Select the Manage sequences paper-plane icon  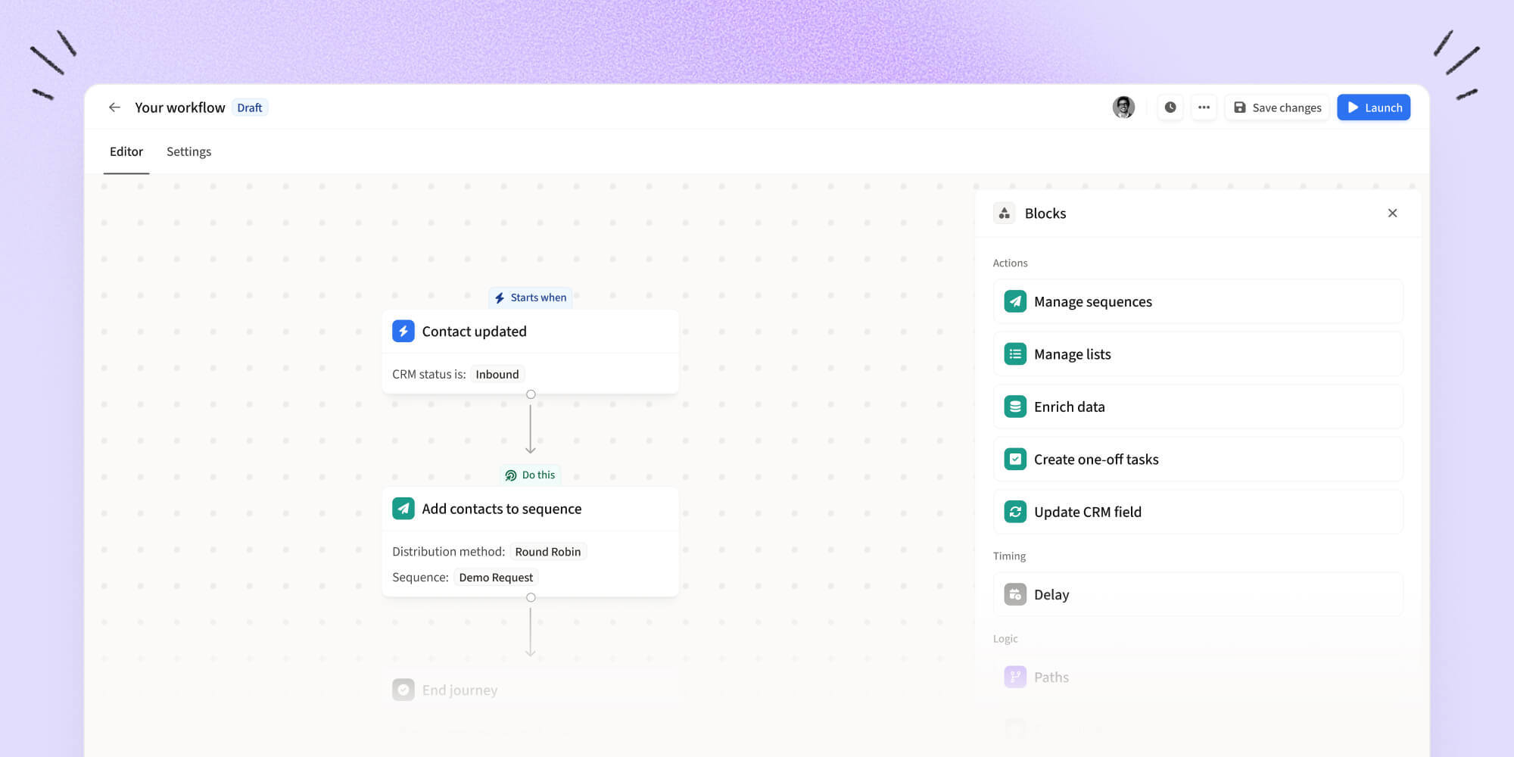1014,301
